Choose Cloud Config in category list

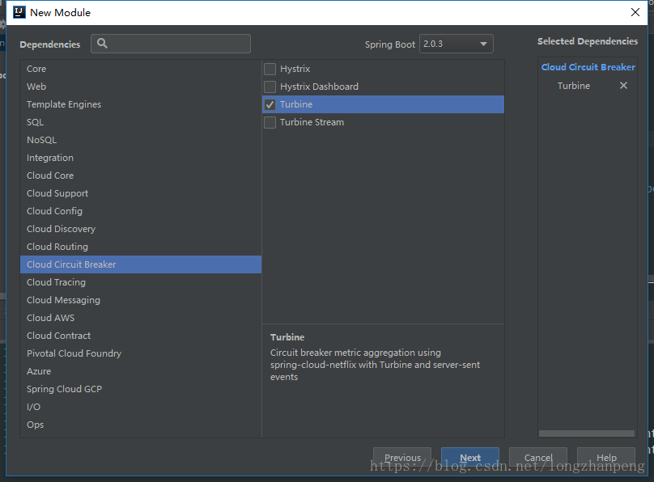[141, 211]
